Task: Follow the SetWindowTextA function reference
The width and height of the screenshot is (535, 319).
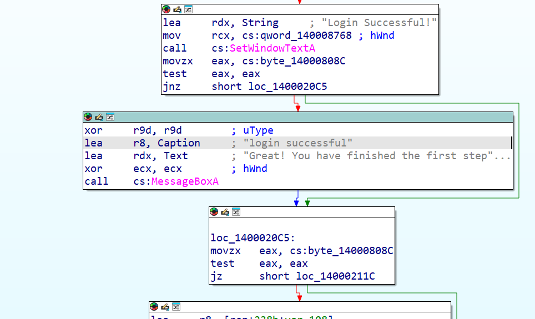Action: [272, 48]
